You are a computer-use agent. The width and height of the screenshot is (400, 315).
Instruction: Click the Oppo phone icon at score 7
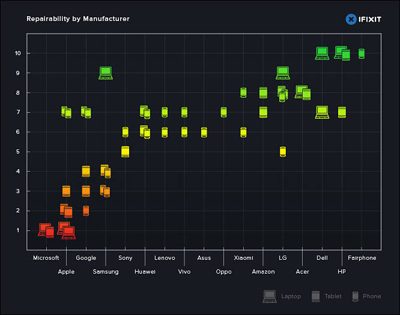(224, 112)
